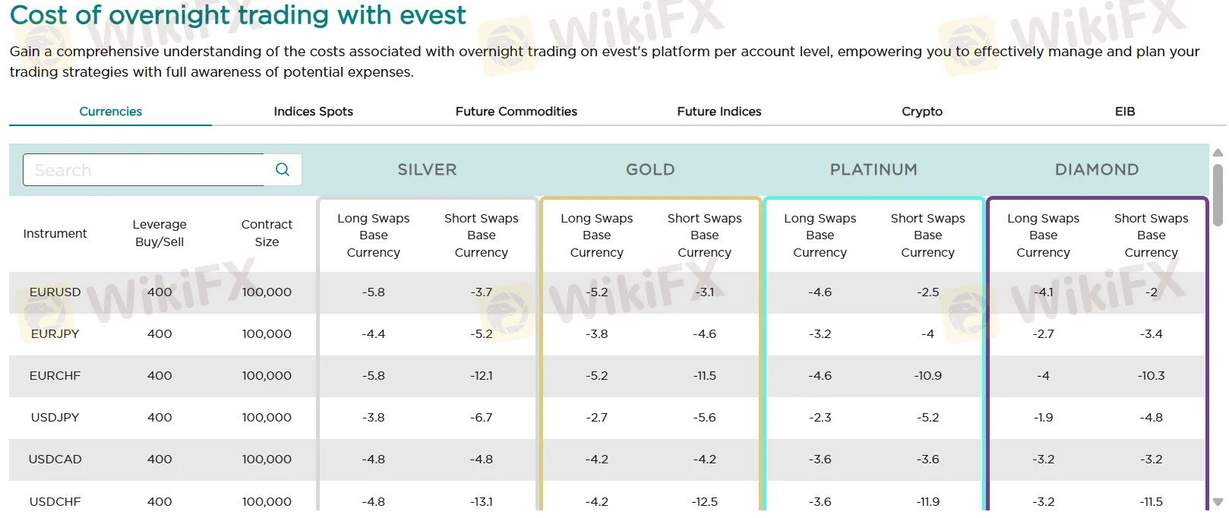Go to the Future Indices tab
This screenshot has height=518, width=1229.
[x=719, y=112]
